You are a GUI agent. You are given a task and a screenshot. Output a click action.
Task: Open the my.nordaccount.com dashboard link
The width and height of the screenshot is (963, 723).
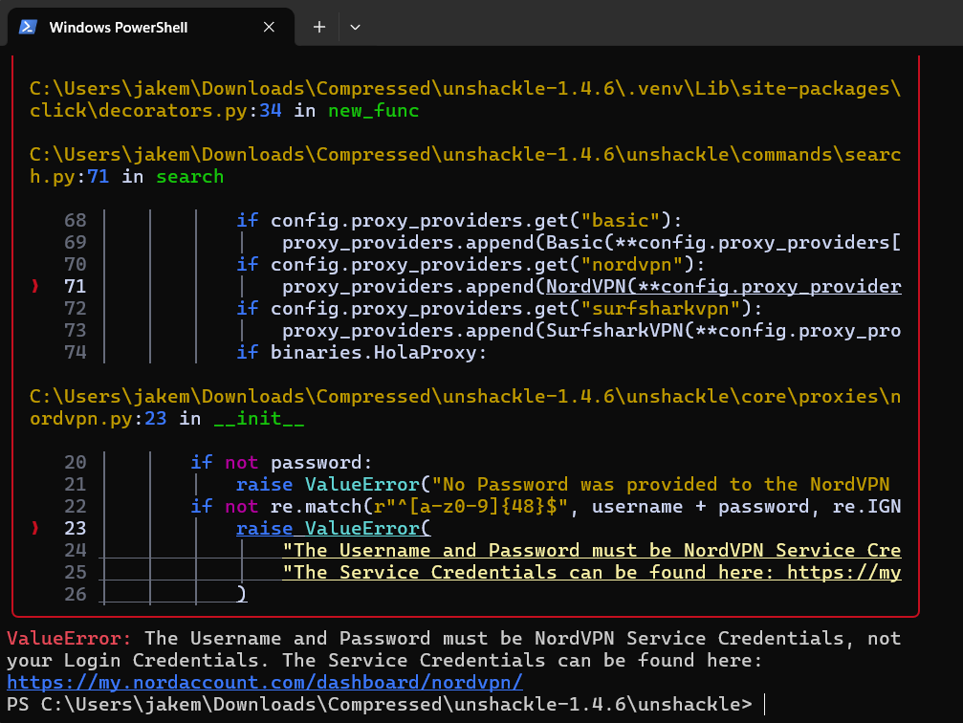(x=265, y=683)
